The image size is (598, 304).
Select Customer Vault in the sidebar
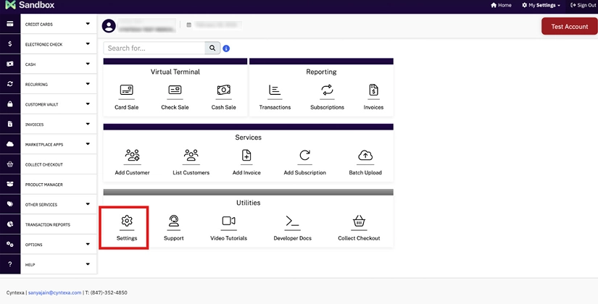pos(41,104)
